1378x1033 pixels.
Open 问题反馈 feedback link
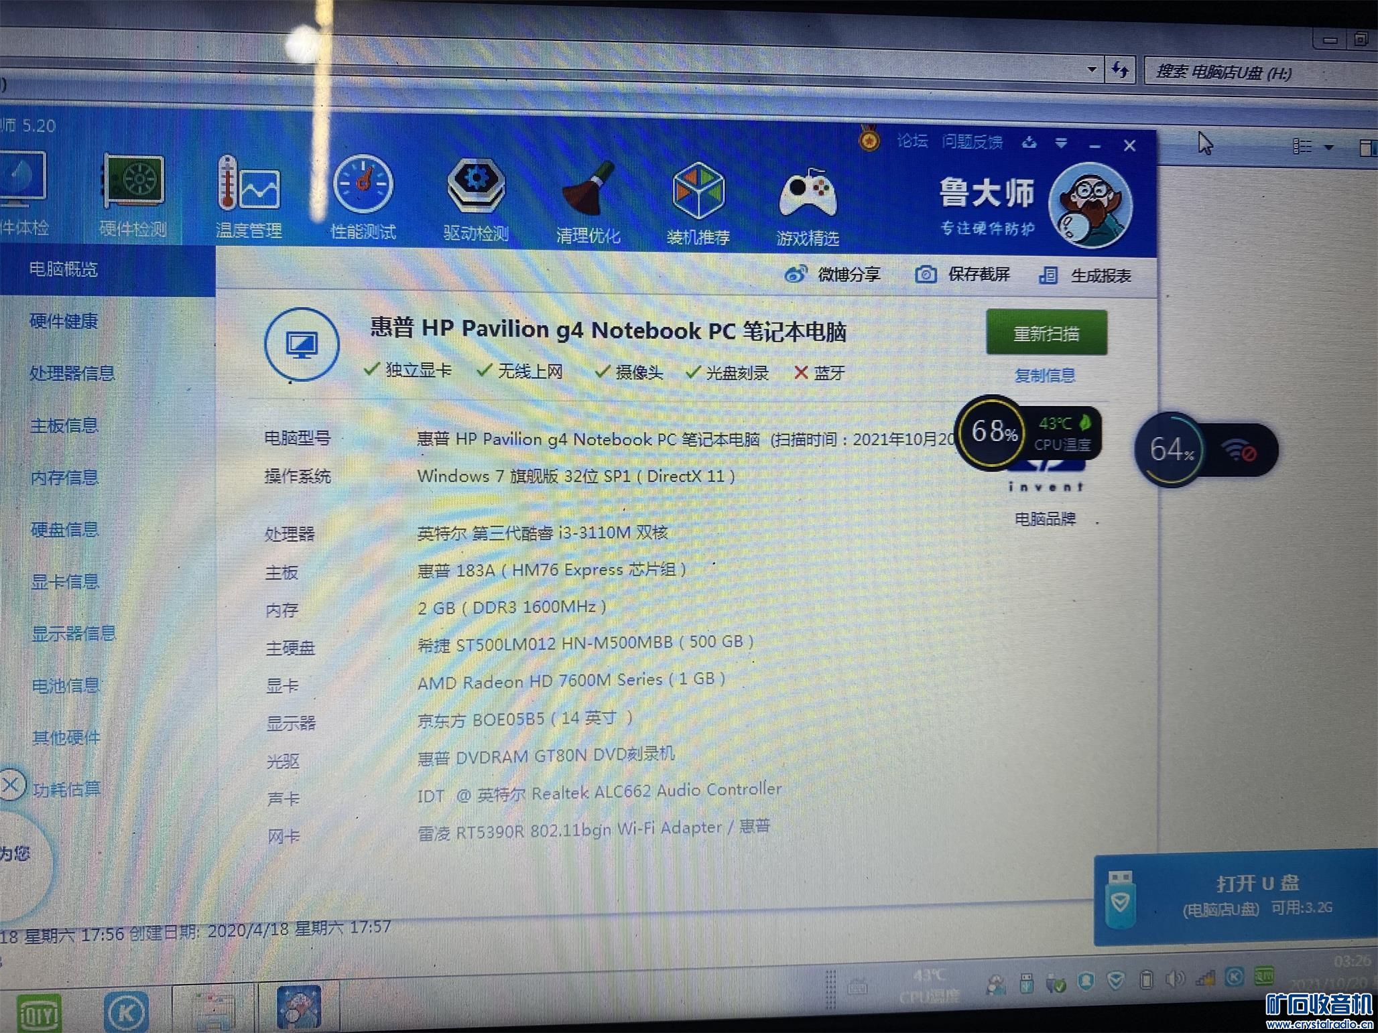click(x=972, y=142)
